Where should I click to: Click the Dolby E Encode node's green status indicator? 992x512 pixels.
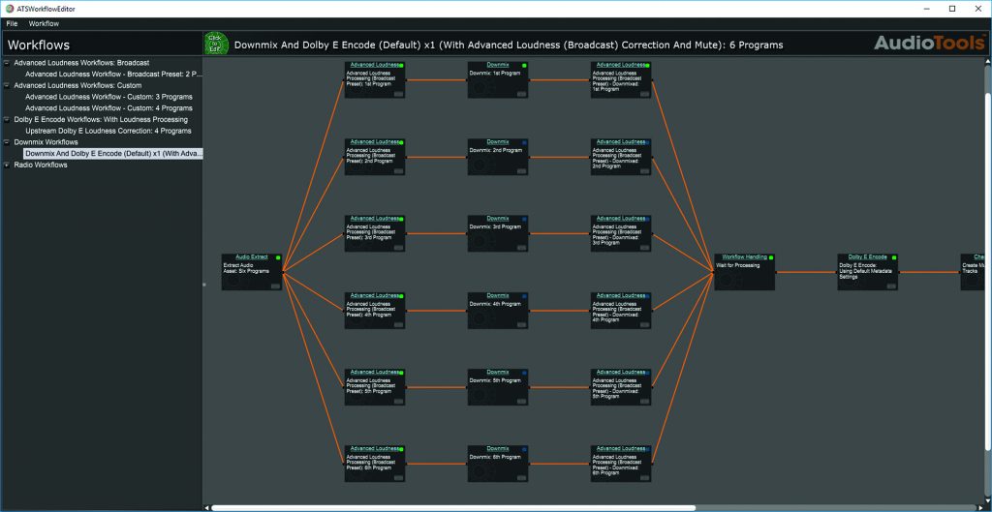click(x=894, y=257)
